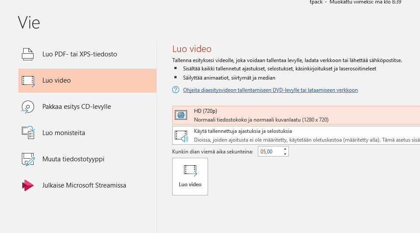Viewport: 420px width, 233px height.
Task: Open Julkaise Microsoft Streamissa option
Action: coord(84,185)
